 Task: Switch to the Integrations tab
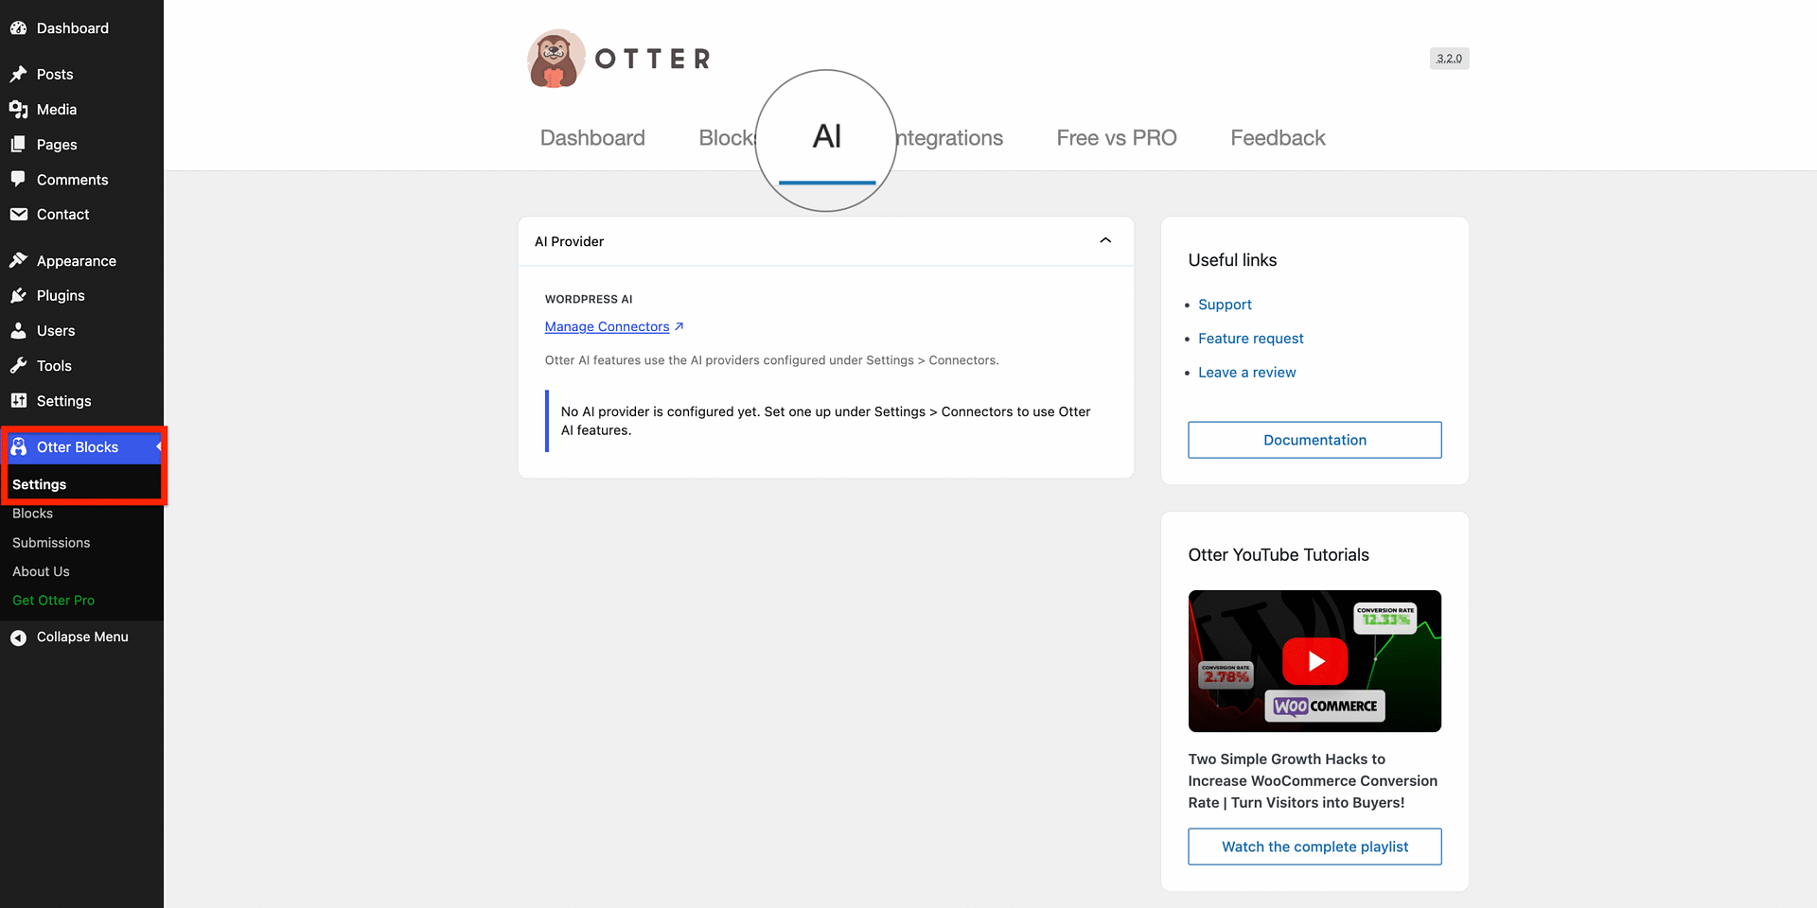[948, 138]
